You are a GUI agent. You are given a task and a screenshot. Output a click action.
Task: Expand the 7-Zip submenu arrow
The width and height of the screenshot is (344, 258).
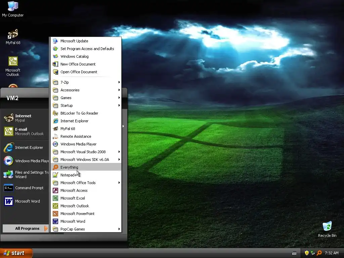pos(119,82)
